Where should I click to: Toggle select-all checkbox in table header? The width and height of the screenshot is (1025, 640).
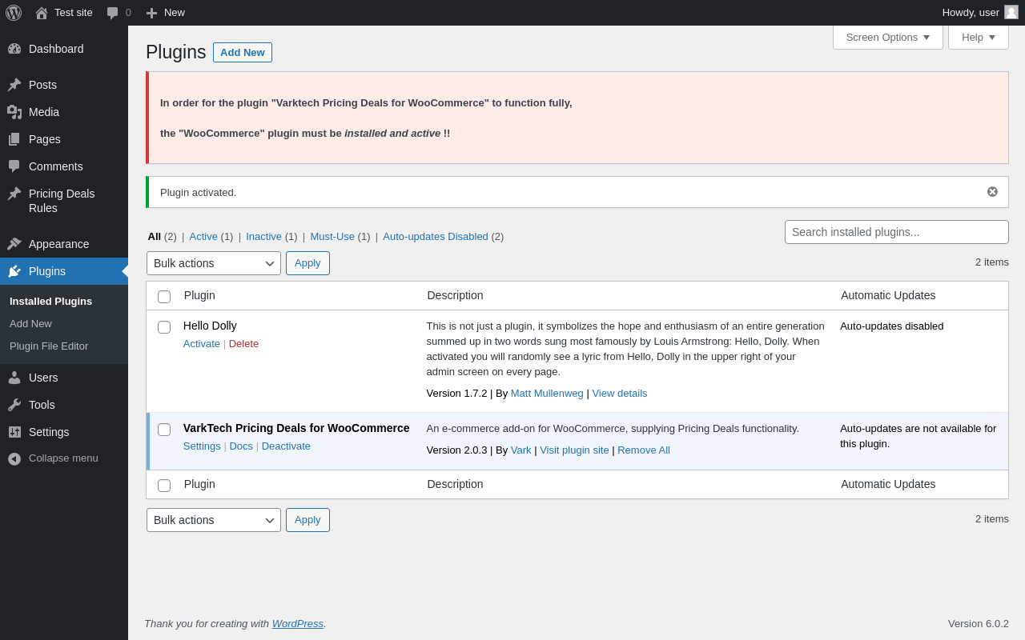(164, 297)
